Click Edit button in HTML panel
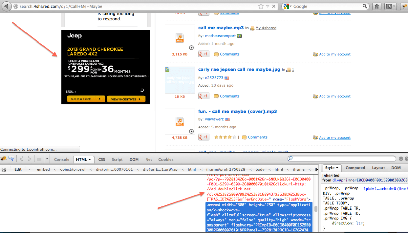The image size is (408, 233). click(18, 169)
